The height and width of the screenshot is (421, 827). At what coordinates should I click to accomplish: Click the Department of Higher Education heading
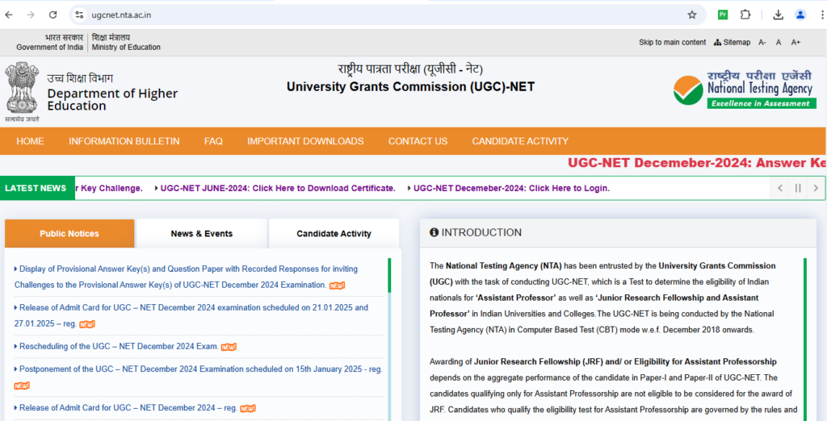point(112,99)
